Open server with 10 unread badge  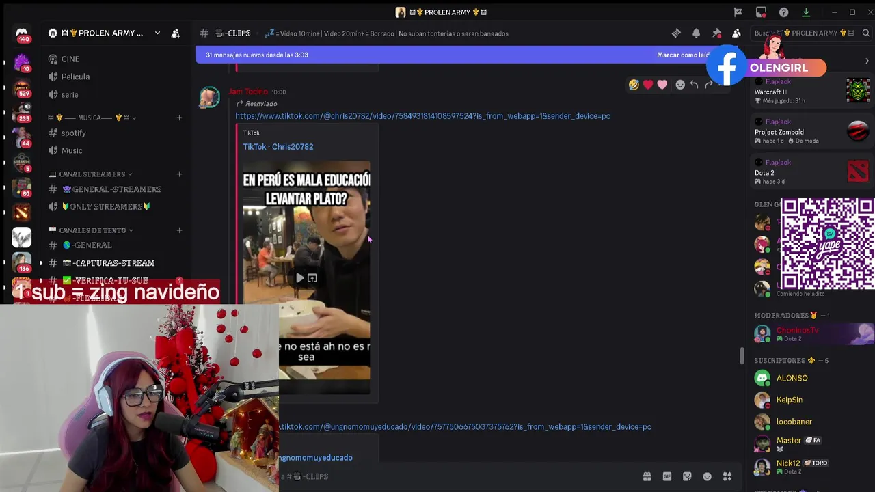(22, 62)
